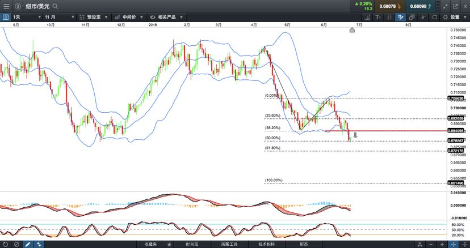Screen dimensions: 470x248
Task: Click the auto-fit chart icon bottom right
Action: point(420,245)
